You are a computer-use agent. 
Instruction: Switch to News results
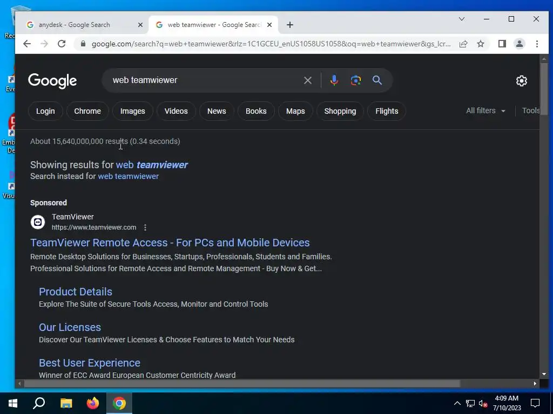(x=217, y=111)
